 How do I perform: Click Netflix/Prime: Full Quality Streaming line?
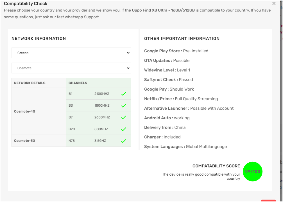click(181, 99)
